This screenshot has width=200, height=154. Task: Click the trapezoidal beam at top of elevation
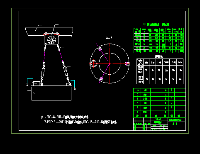click(49, 32)
